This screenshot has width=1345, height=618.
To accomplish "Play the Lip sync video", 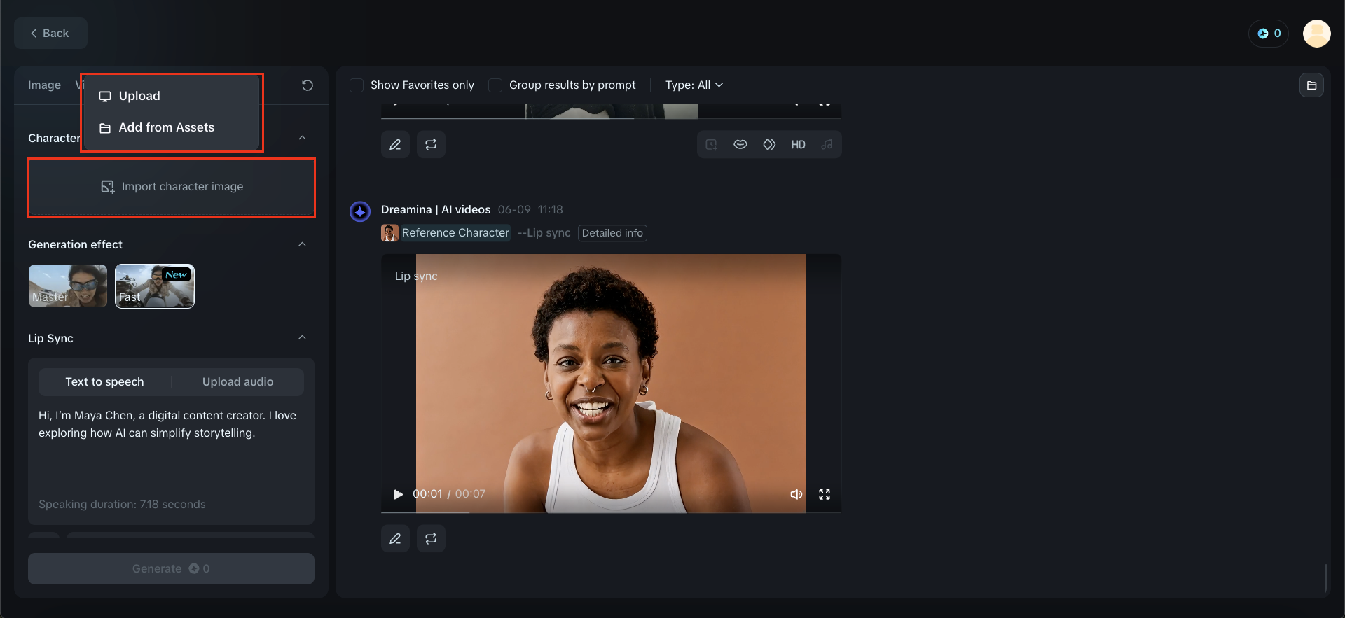I will pyautogui.click(x=399, y=494).
